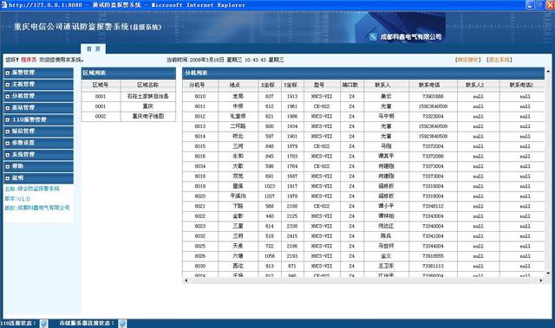This screenshot has height=328, width=555.
Task: Select extension number 8034 cell
Action: [x=200, y=166]
